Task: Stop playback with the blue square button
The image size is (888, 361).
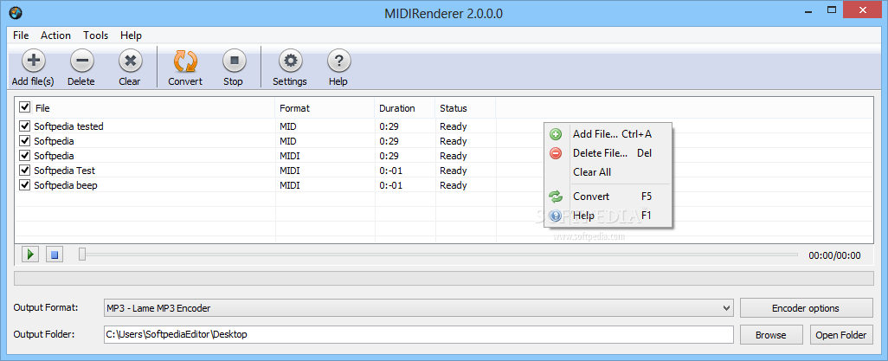Action: point(55,255)
